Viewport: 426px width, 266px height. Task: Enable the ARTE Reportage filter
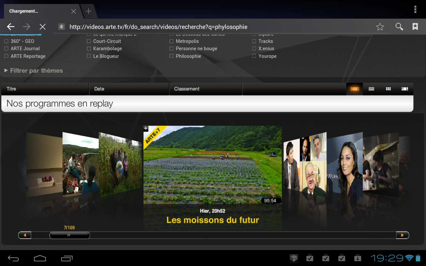click(x=6, y=56)
